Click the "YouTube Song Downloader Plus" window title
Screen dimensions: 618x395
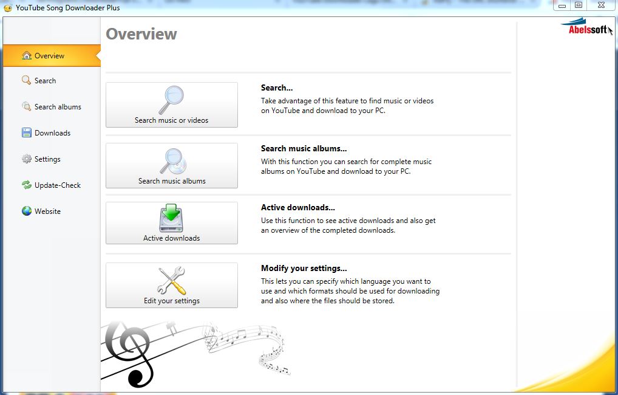[68, 7]
